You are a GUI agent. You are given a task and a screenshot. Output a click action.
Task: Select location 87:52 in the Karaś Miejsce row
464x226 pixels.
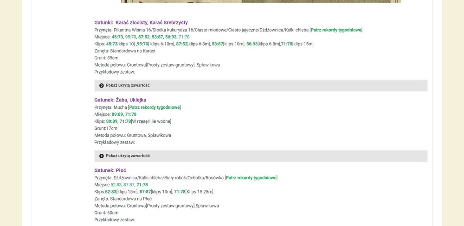pos(144,37)
